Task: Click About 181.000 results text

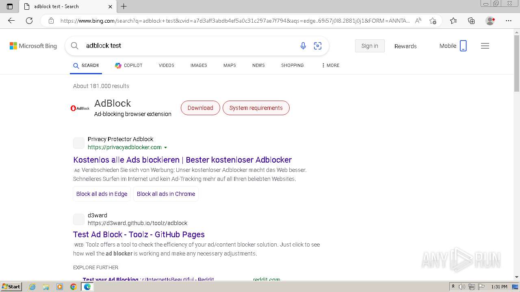Action: tap(101, 86)
